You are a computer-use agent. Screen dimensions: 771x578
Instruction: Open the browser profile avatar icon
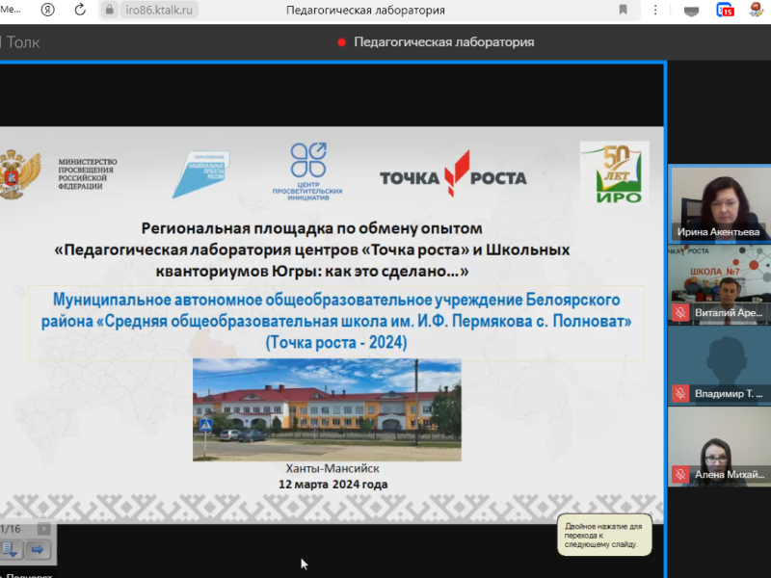pyautogui.click(x=757, y=11)
